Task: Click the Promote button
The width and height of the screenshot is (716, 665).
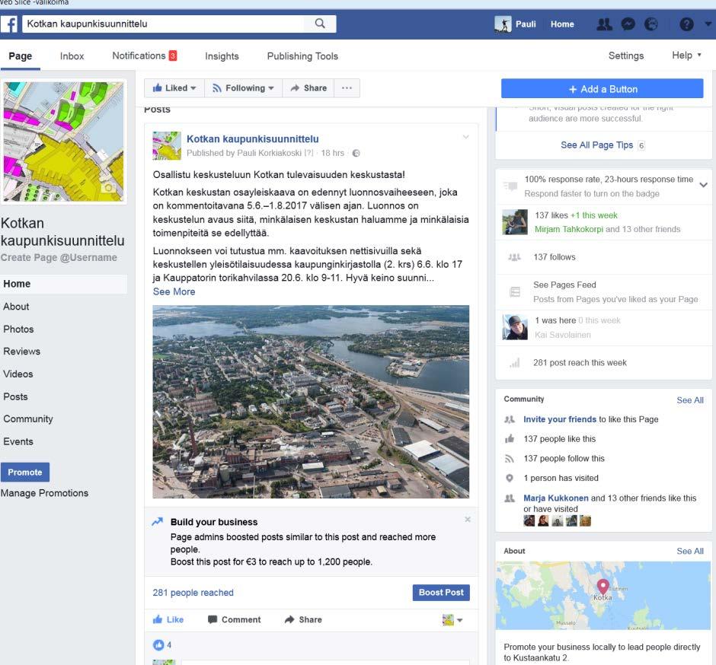Action: 25,472
